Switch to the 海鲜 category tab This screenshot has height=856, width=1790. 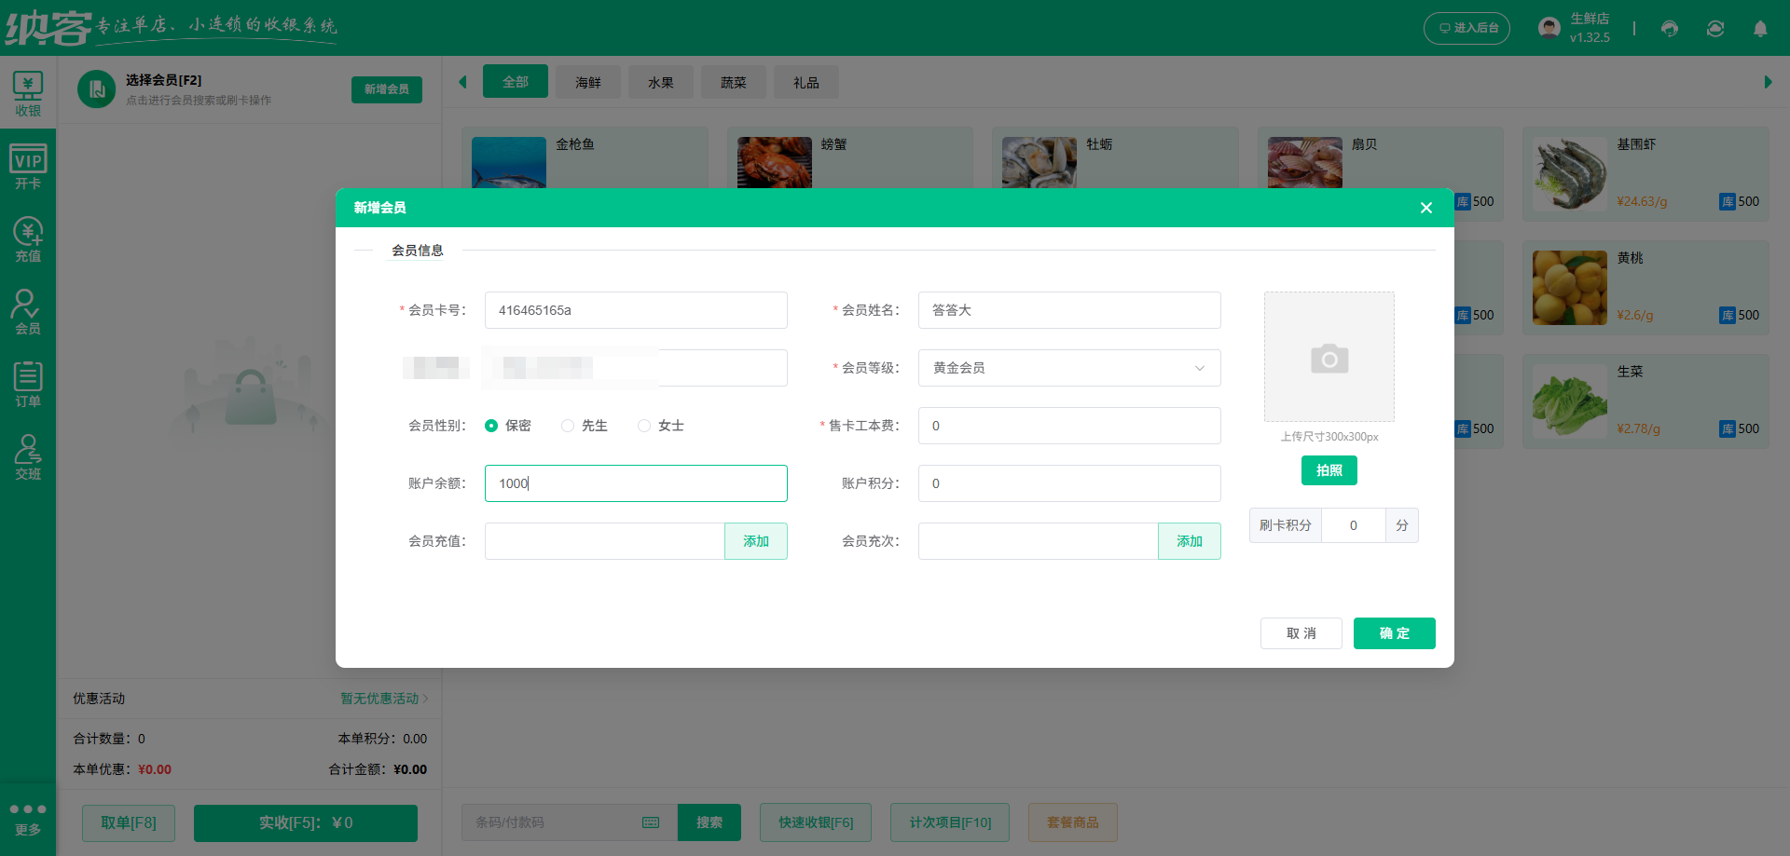click(x=587, y=82)
